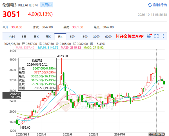Switch to the 15分 interval tab
169x136 pixels.
(84, 37)
